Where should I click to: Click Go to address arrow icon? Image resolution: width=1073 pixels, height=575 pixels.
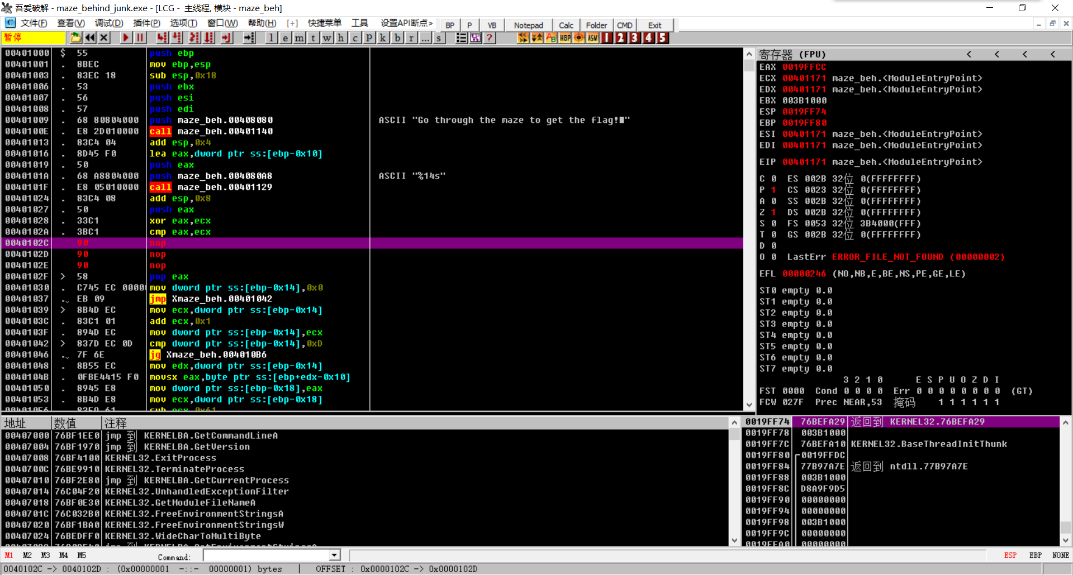pos(249,37)
